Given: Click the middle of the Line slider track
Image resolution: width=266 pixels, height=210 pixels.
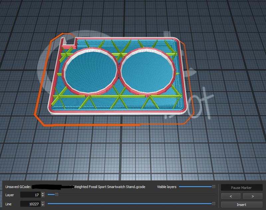Looking at the screenshot, I should (131, 204).
